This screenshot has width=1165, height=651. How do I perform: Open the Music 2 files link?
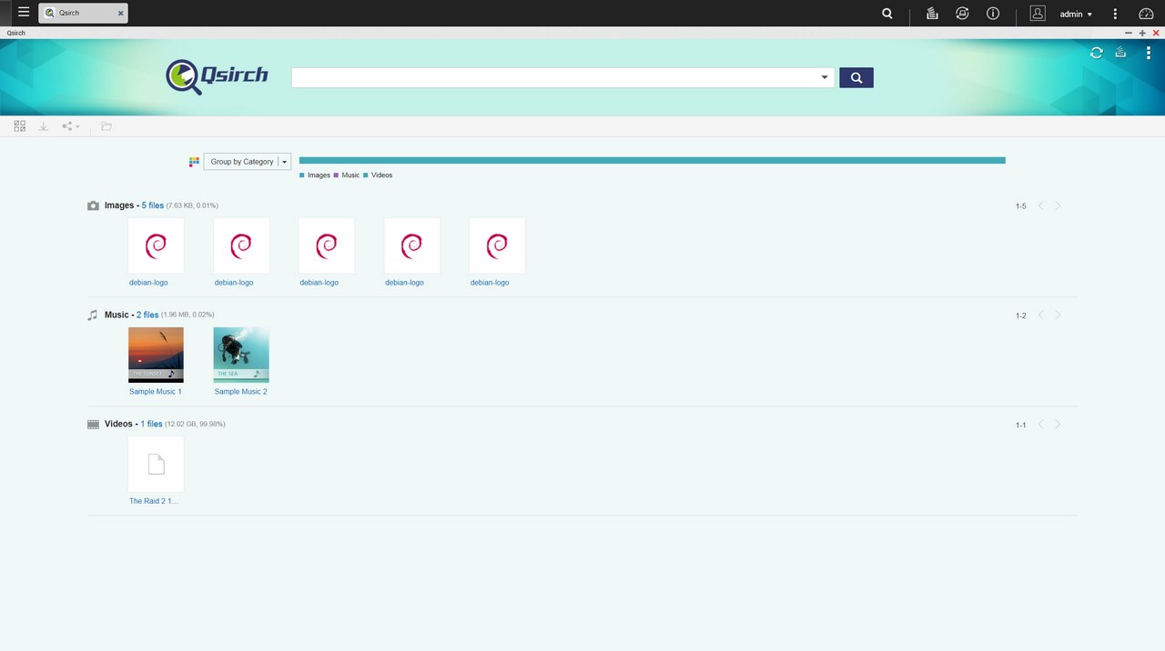(x=147, y=315)
